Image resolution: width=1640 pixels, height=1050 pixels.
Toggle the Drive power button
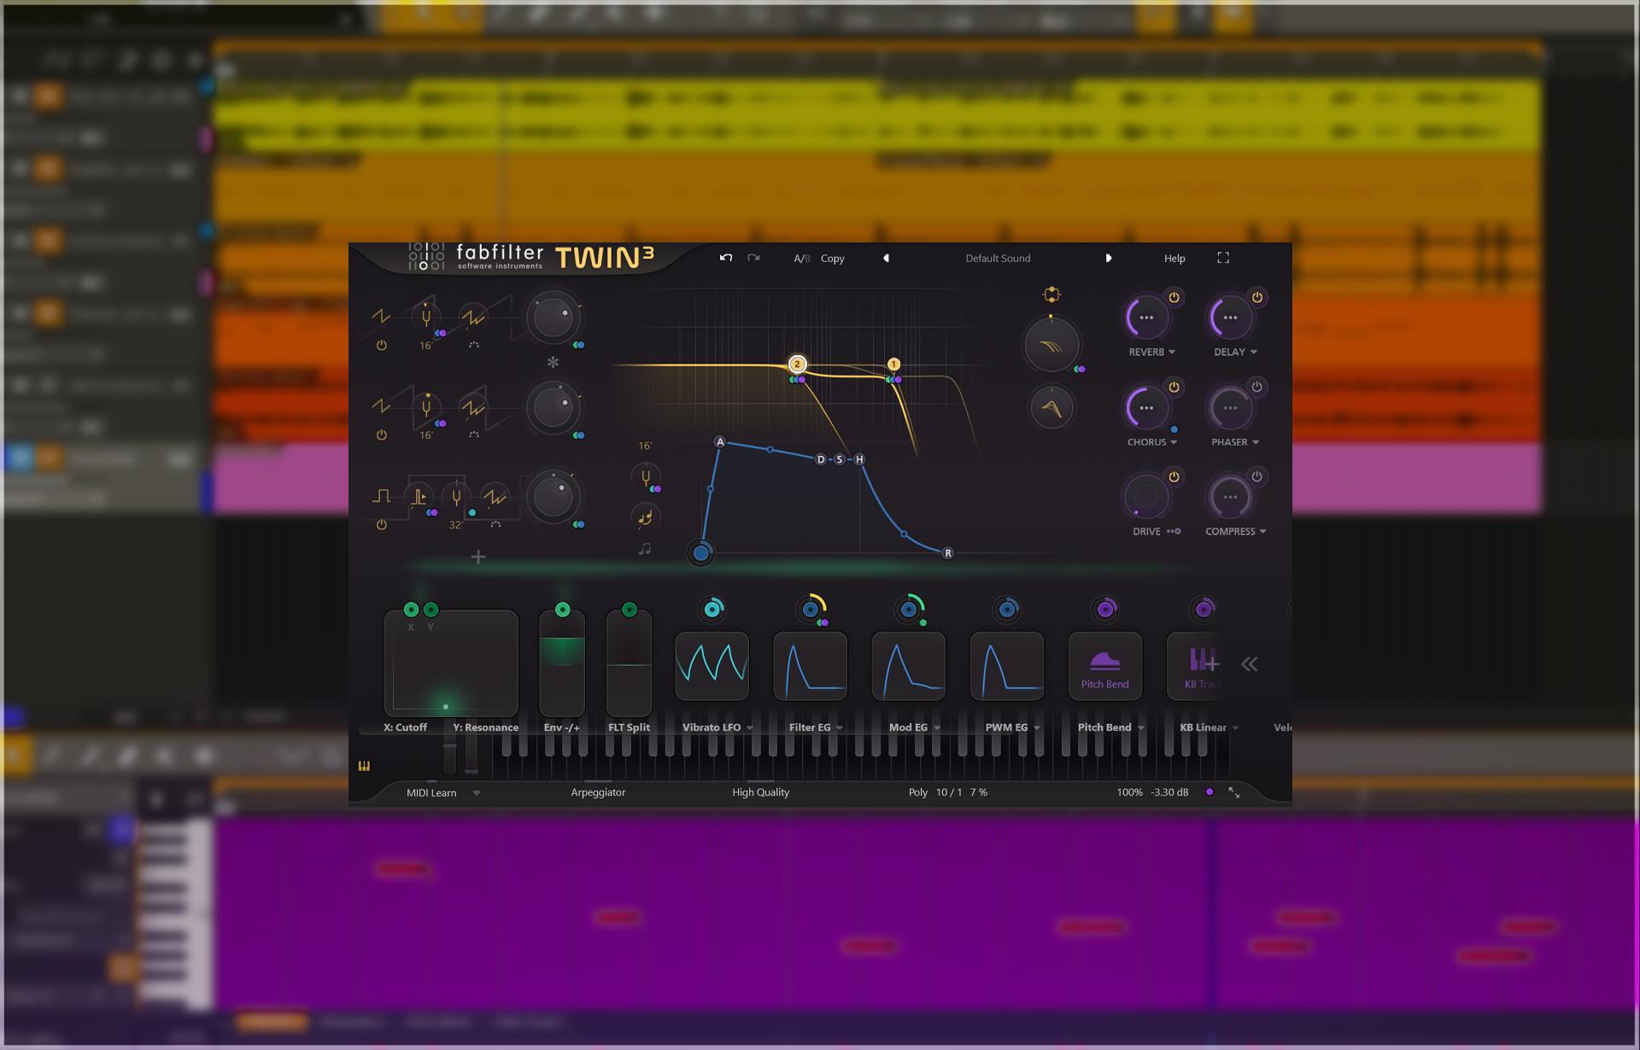pyautogui.click(x=1174, y=476)
